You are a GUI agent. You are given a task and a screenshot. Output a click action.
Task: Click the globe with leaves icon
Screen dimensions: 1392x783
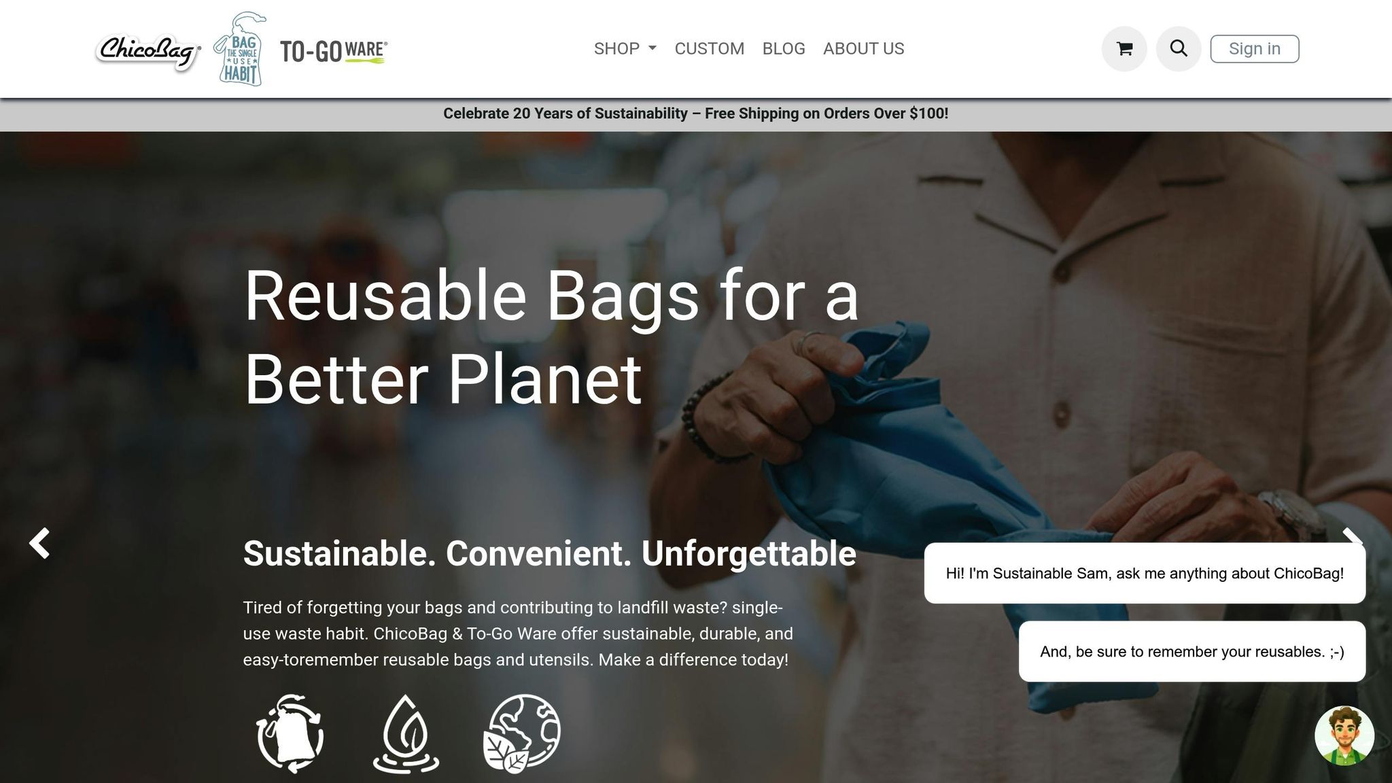(x=521, y=733)
